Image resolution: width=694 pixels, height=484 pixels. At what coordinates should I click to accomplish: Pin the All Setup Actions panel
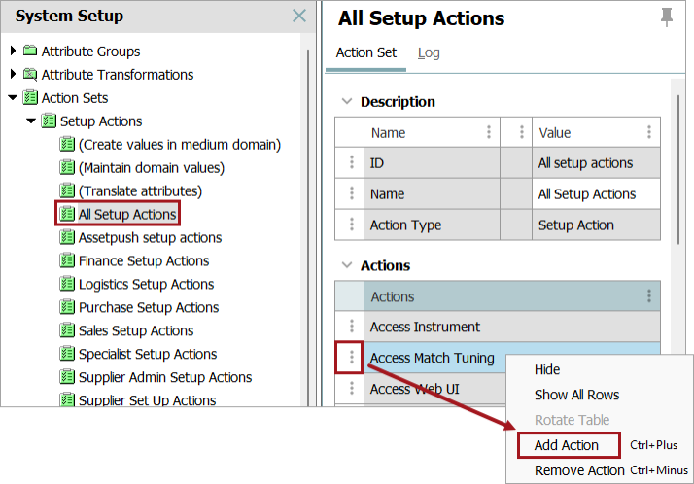667,17
